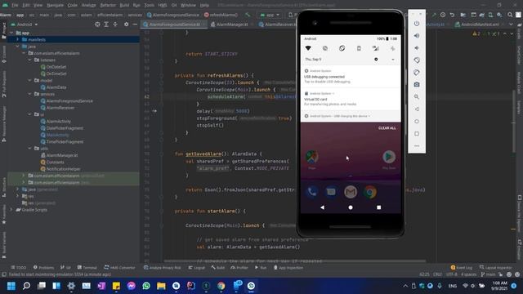Image resolution: width=523 pixels, height=294 pixels.
Task: Tap the Android back navigation button on phone screen
Action: [x=322, y=207]
